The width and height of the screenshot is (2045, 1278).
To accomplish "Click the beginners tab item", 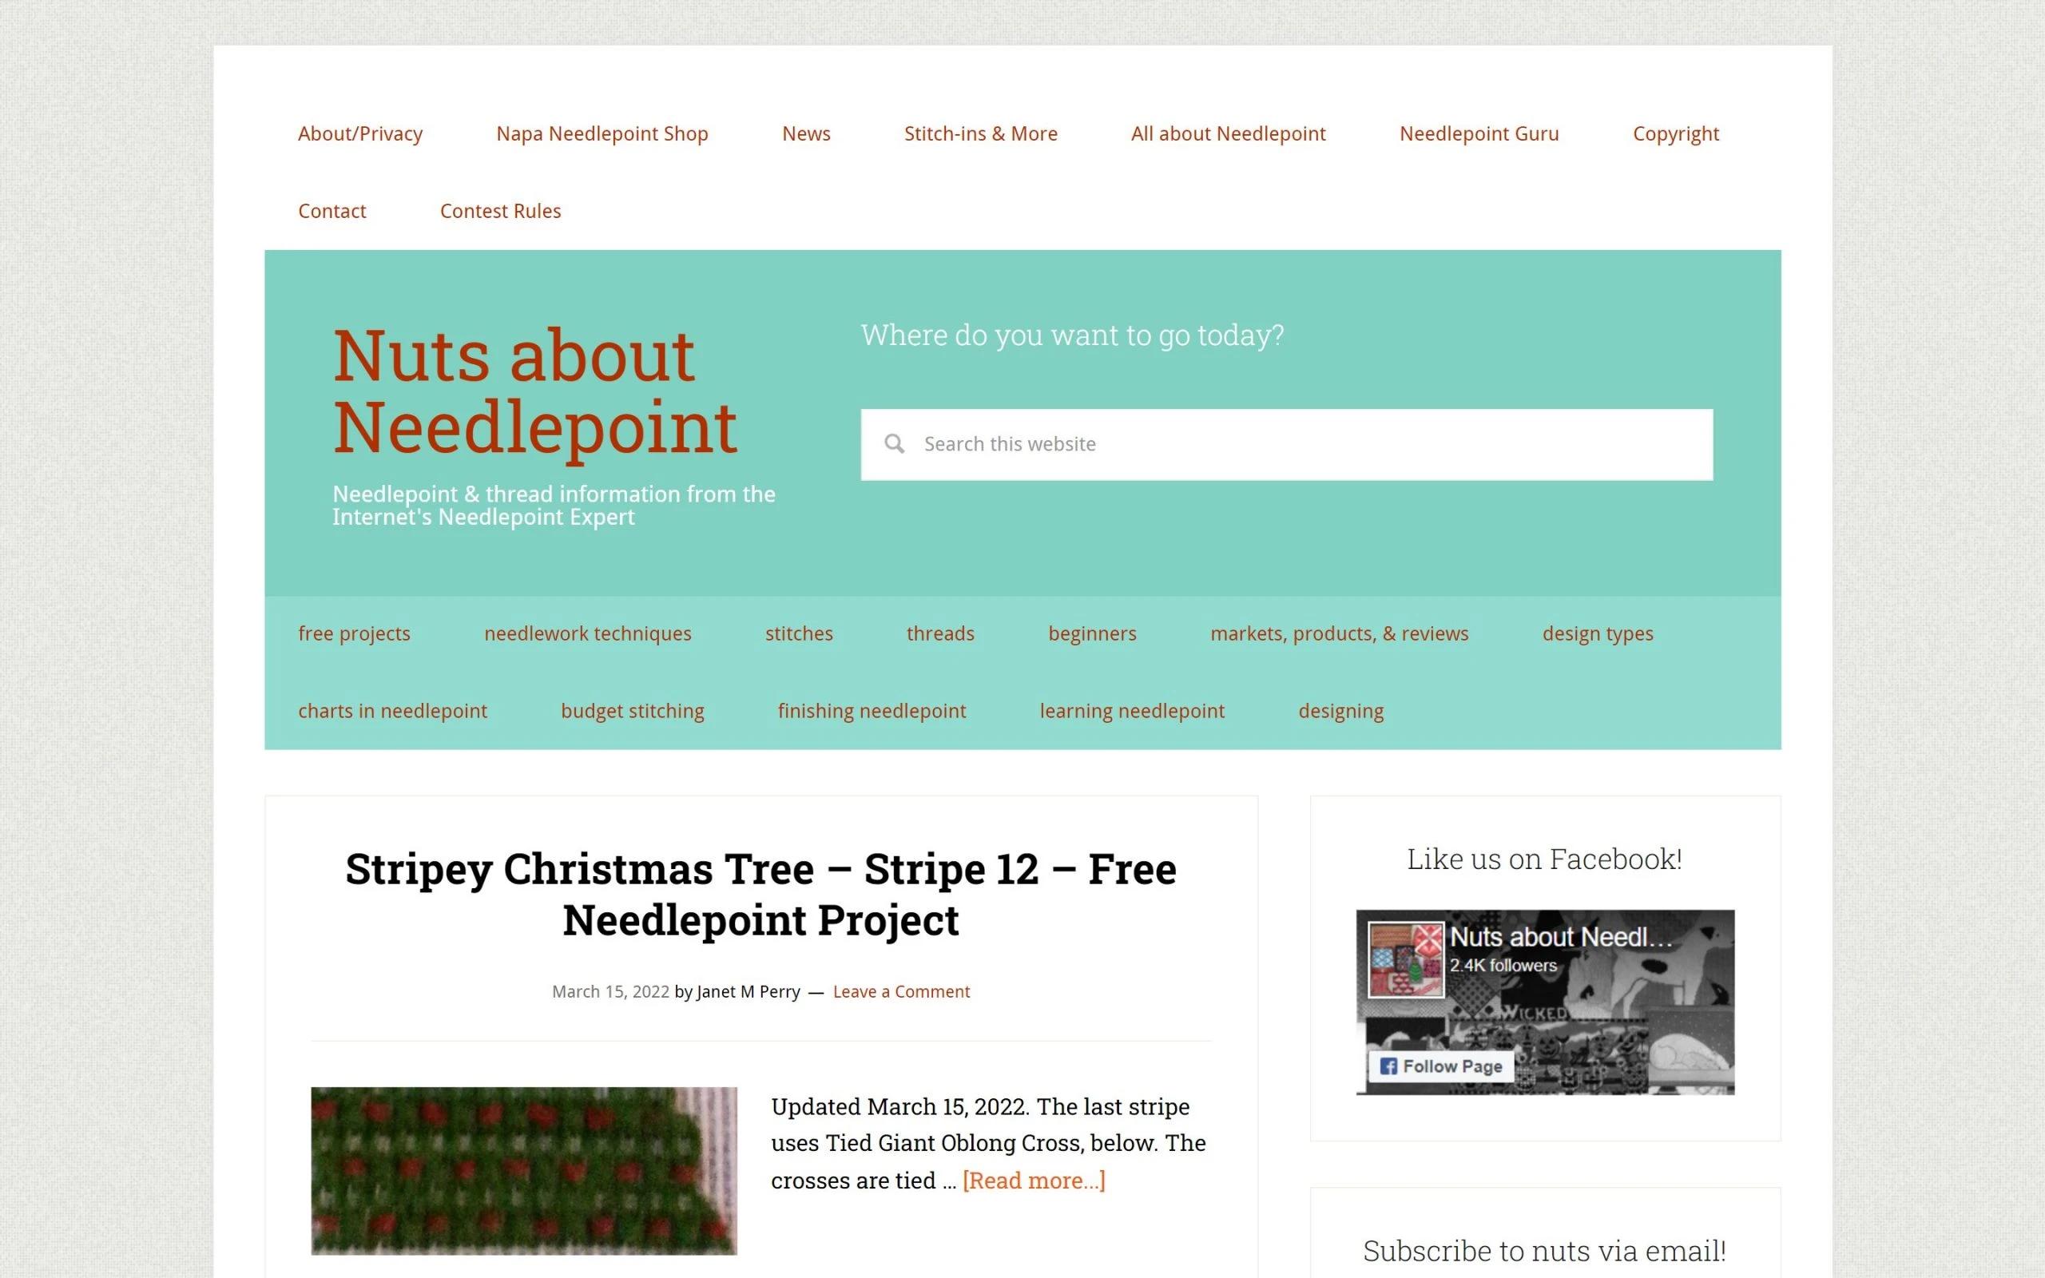I will click(x=1093, y=632).
